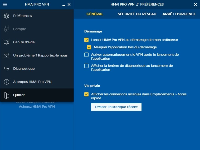
Task: Click the Compte donkey avatar icon
Action: pyautogui.click(x=7, y=29)
